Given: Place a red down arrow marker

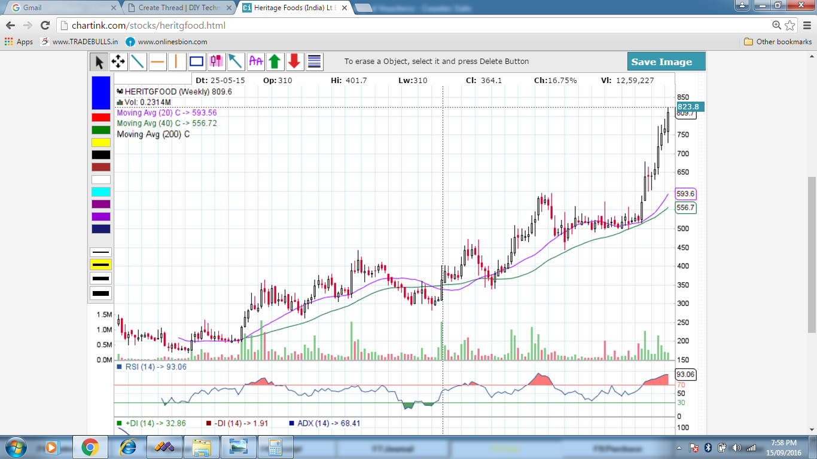Looking at the screenshot, I should 294,61.
